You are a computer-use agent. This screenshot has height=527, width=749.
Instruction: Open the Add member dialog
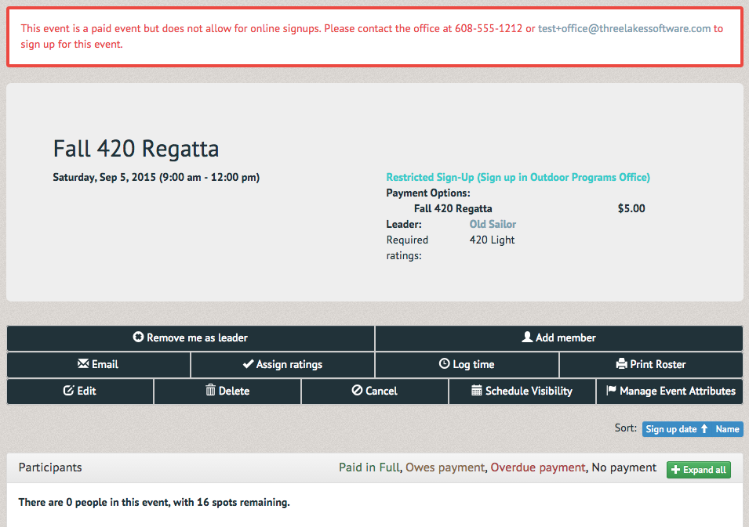pos(559,338)
